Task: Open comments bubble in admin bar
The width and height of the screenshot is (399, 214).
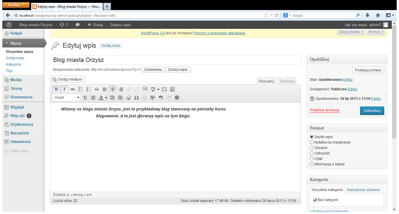Action: click(77, 25)
